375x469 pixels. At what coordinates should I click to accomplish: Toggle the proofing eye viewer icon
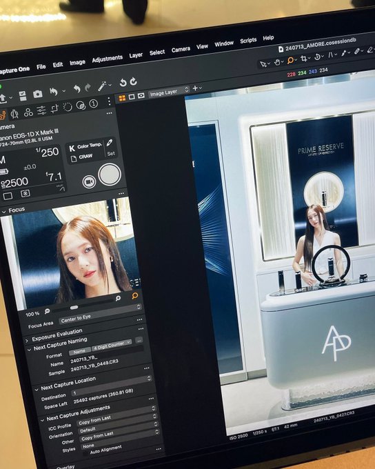point(141,96)
